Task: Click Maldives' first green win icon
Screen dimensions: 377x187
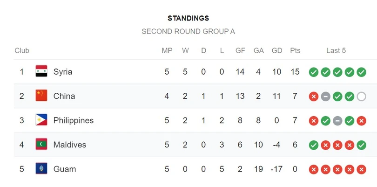Action: tap(314, 145)
